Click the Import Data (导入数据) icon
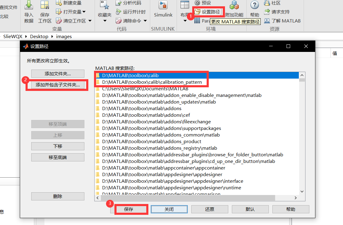Viewport: 343px width, 225px height. [x=29, y=5]
